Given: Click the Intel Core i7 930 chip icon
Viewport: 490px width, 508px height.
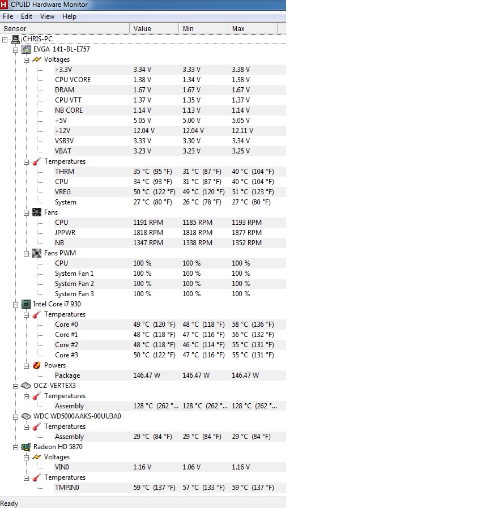Looking at the screenshot, I should click(26, 304).
